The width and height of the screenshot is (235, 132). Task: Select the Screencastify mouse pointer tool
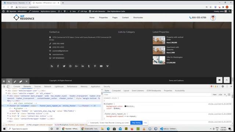point(9,81)
